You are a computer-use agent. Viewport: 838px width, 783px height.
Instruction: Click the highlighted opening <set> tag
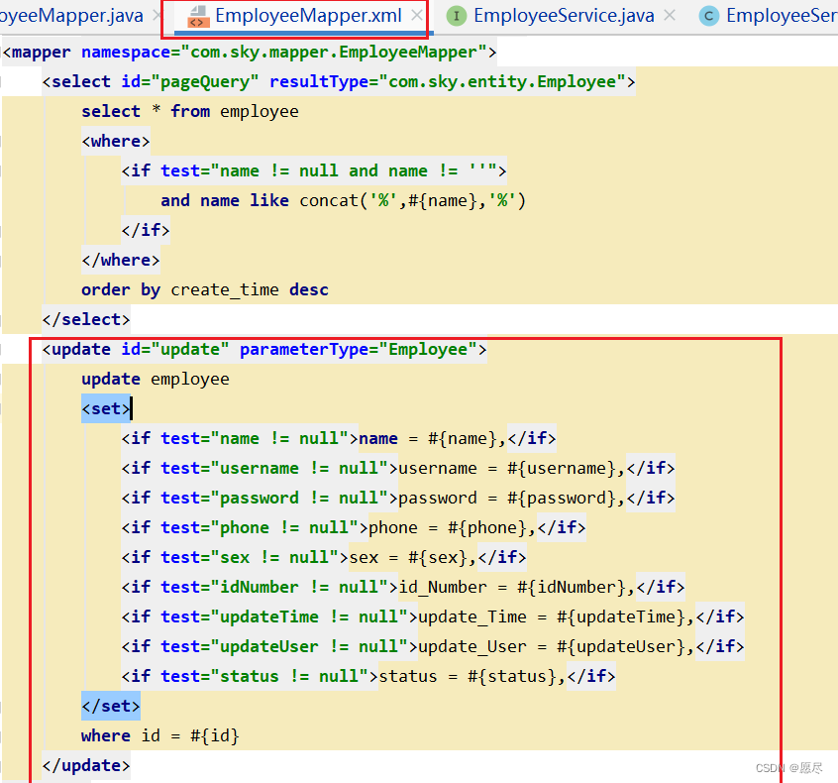point(106,408)
